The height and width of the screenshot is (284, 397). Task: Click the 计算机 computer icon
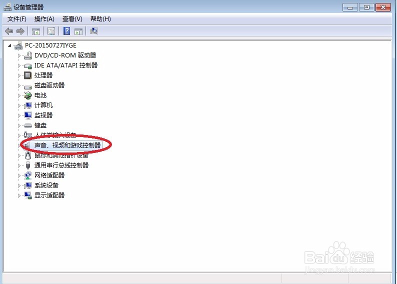28,105
